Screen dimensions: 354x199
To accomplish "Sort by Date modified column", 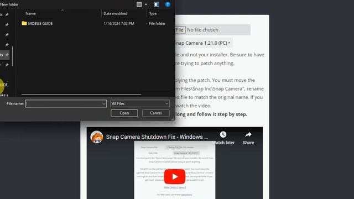I will 116,13.
